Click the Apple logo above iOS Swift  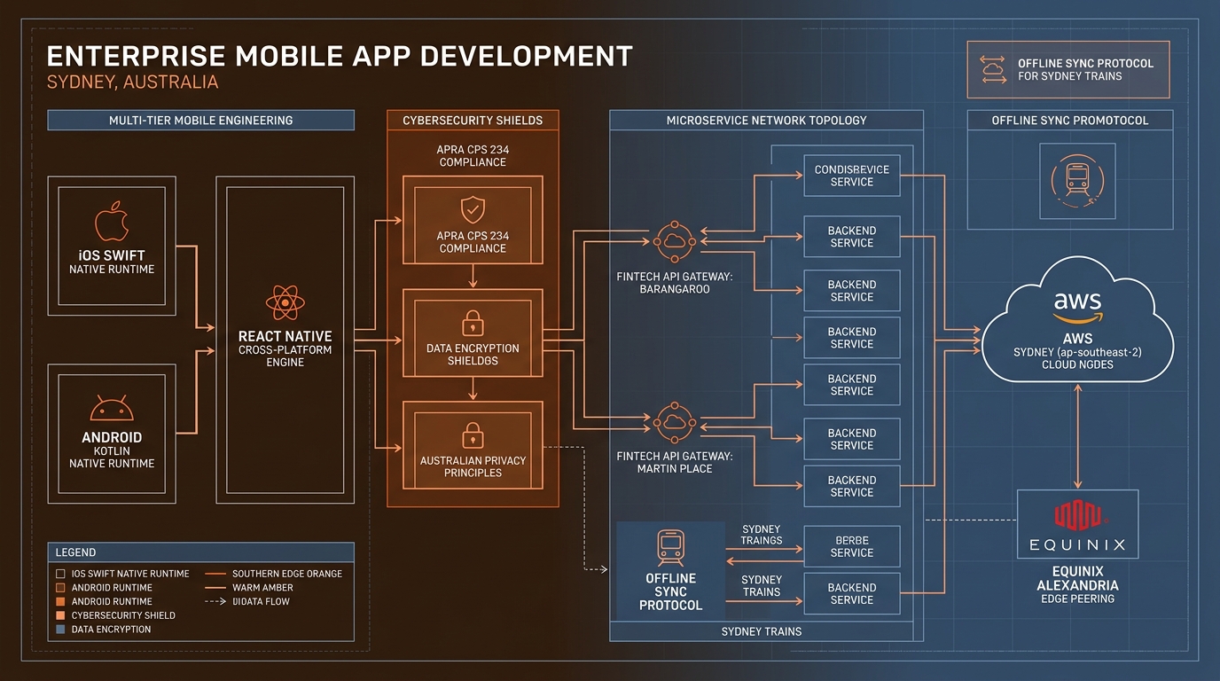tap(112, 222)
